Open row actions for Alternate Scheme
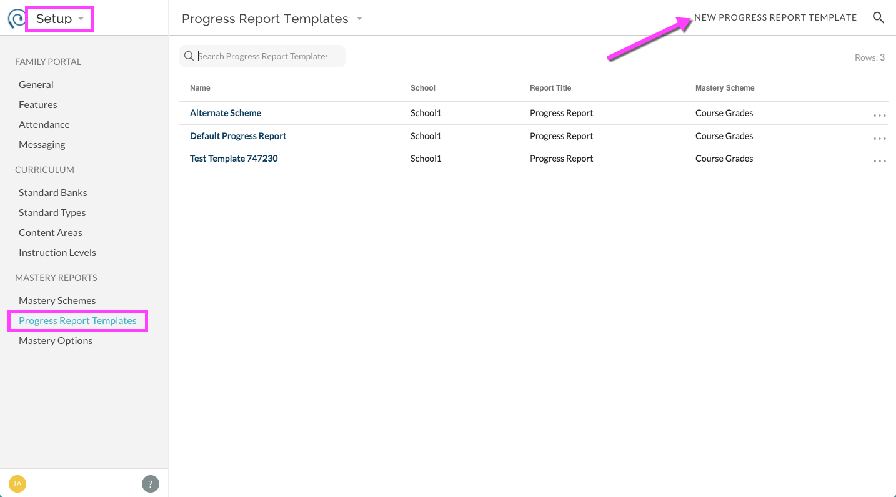The image size is (896, 497). (x=880, y=116)
